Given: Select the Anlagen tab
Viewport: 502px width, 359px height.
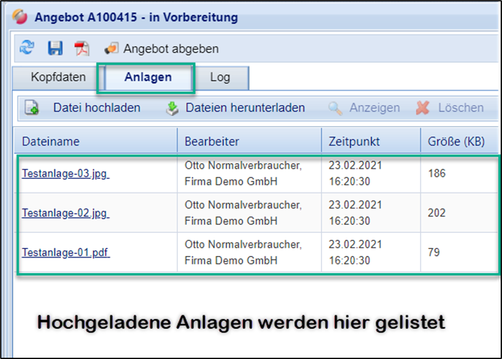Looking at the screenshot, I should pos(148,77).
